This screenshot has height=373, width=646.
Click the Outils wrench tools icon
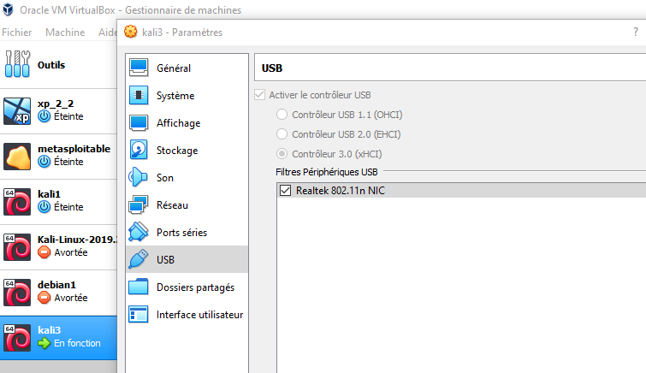coord(17,64)
